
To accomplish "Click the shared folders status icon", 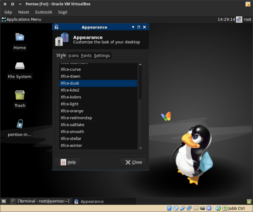I will [x=196, y=208].
